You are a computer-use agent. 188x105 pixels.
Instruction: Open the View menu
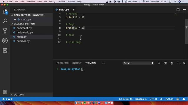tap(39, 1)
